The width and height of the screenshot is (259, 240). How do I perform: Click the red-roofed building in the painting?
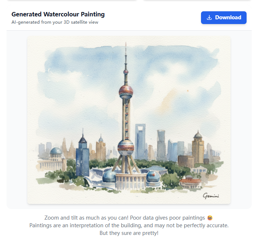[191, 182]
